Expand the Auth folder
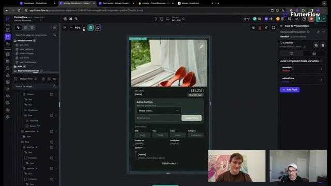 pyautogui.click(x=20, y=67)
